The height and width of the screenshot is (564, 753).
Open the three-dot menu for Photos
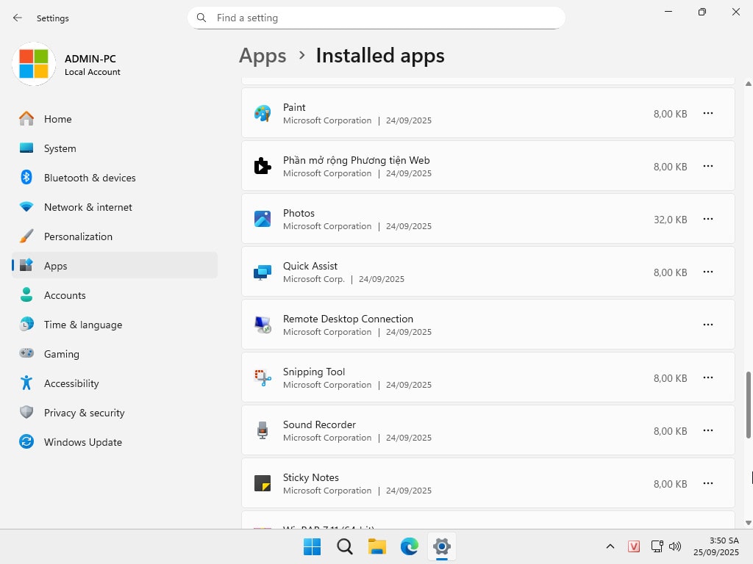pyautogui.click(x=707, y=219)
